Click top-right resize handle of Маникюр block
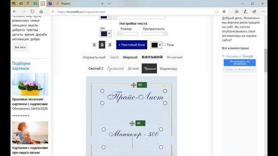The height and width of the screenshot is (156, 278). 161,129
